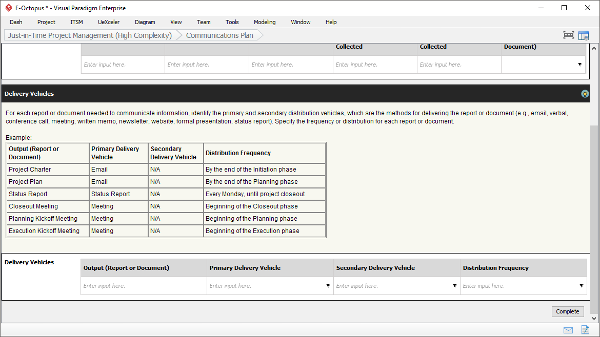Click the scroll-up arrow on vertical scrollbar
The height and width of the screenshot is (337, 600).
pos(594,48)
